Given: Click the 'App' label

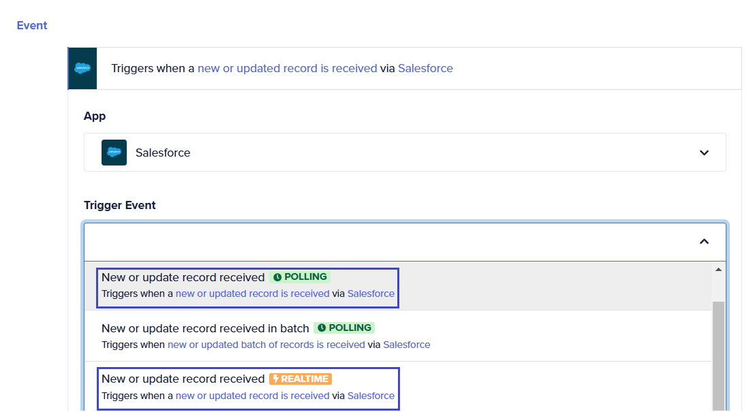Looking at the screenshot, I should point(95,116).
